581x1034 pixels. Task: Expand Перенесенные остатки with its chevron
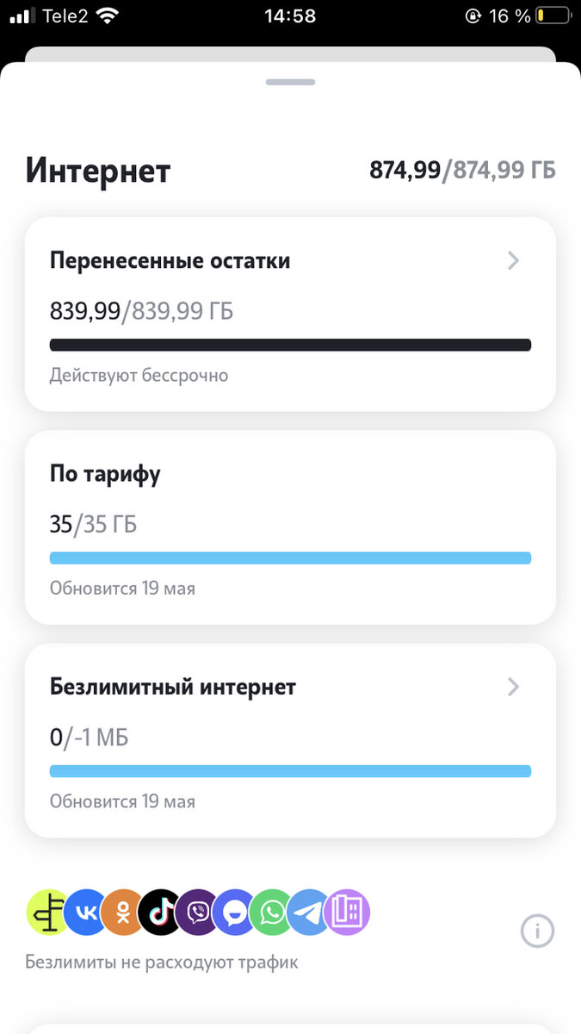[514, 261]
